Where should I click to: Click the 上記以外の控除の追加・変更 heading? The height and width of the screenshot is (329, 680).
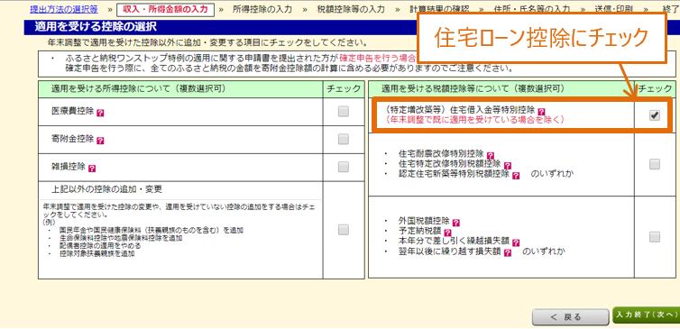(x=106, y=189)
